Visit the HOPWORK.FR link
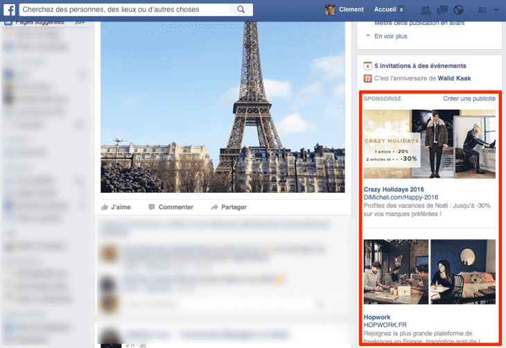The image size is (506, 348). tap(385, 324)
